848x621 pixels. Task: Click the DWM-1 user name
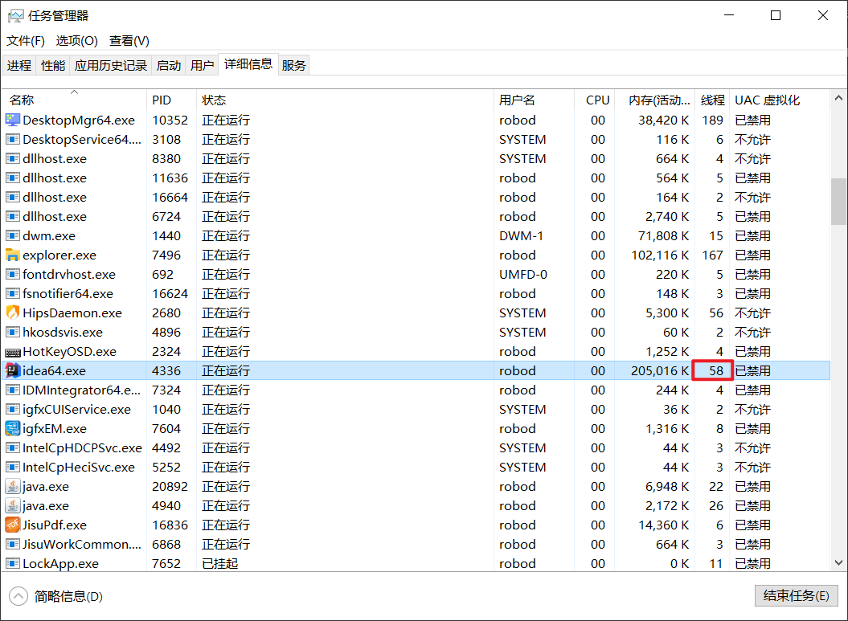click(x=521, y=235)
